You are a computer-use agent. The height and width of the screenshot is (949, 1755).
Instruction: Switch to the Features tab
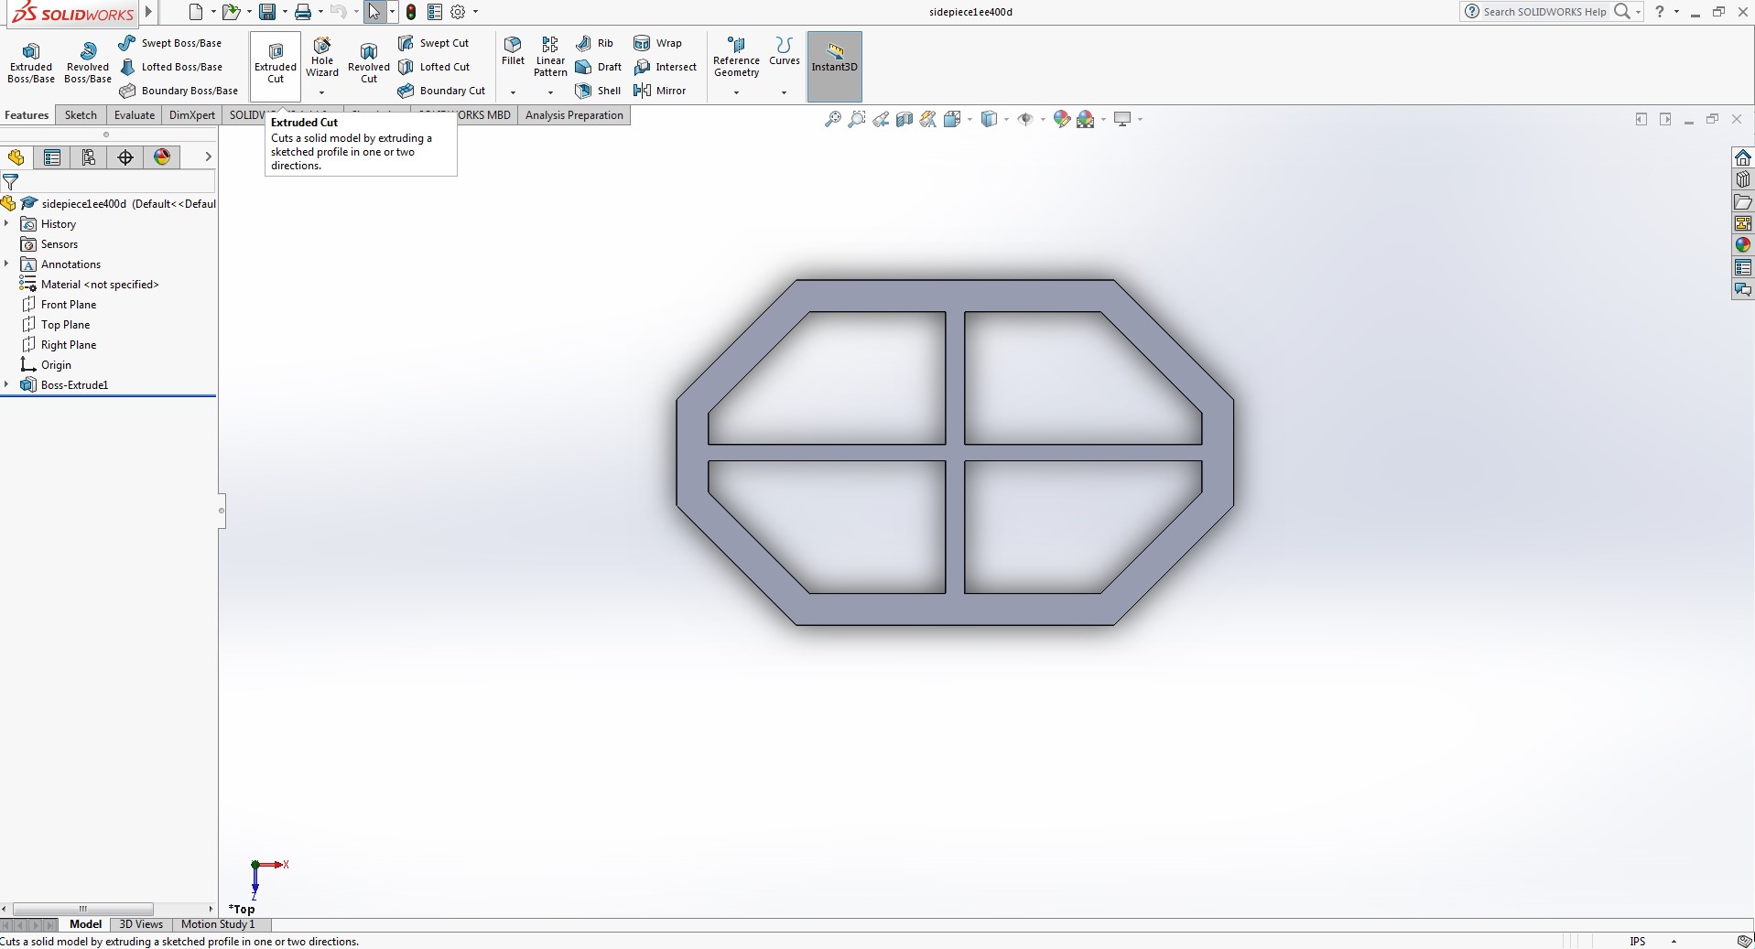(27, 115)
